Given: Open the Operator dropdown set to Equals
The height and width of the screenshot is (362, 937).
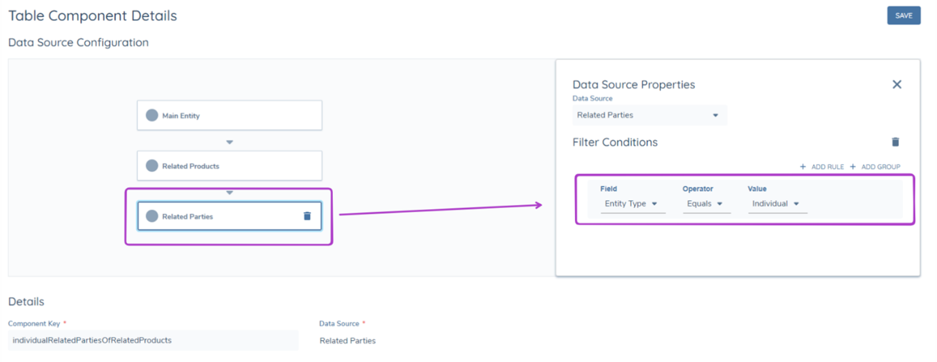Looking at the screenshot, I should point(706,204).
